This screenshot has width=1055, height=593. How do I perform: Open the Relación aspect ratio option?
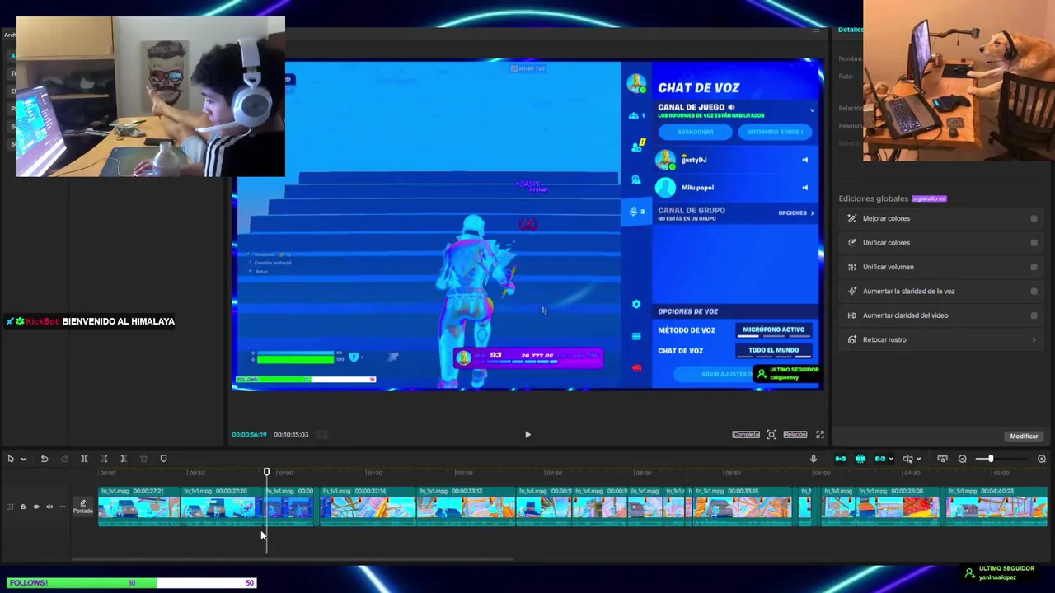795,435
